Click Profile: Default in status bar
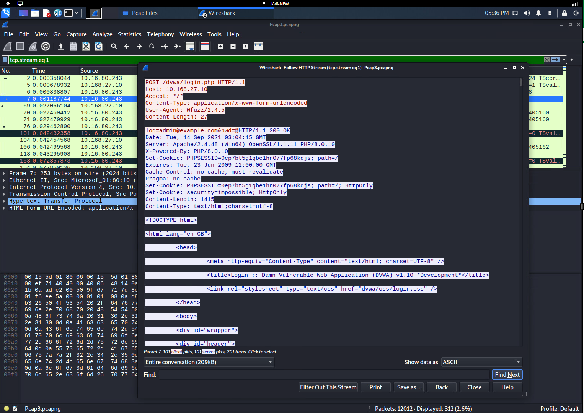Screen dimensions: 584x413 (559, 408)
